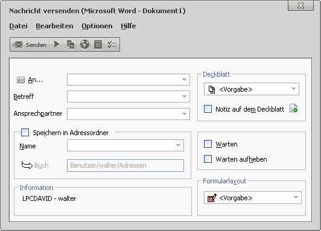The height and width of the screenshot is (231, 321).
Task: Click the LPCDAVID - walter information text
Action: (x=49, y=198)
